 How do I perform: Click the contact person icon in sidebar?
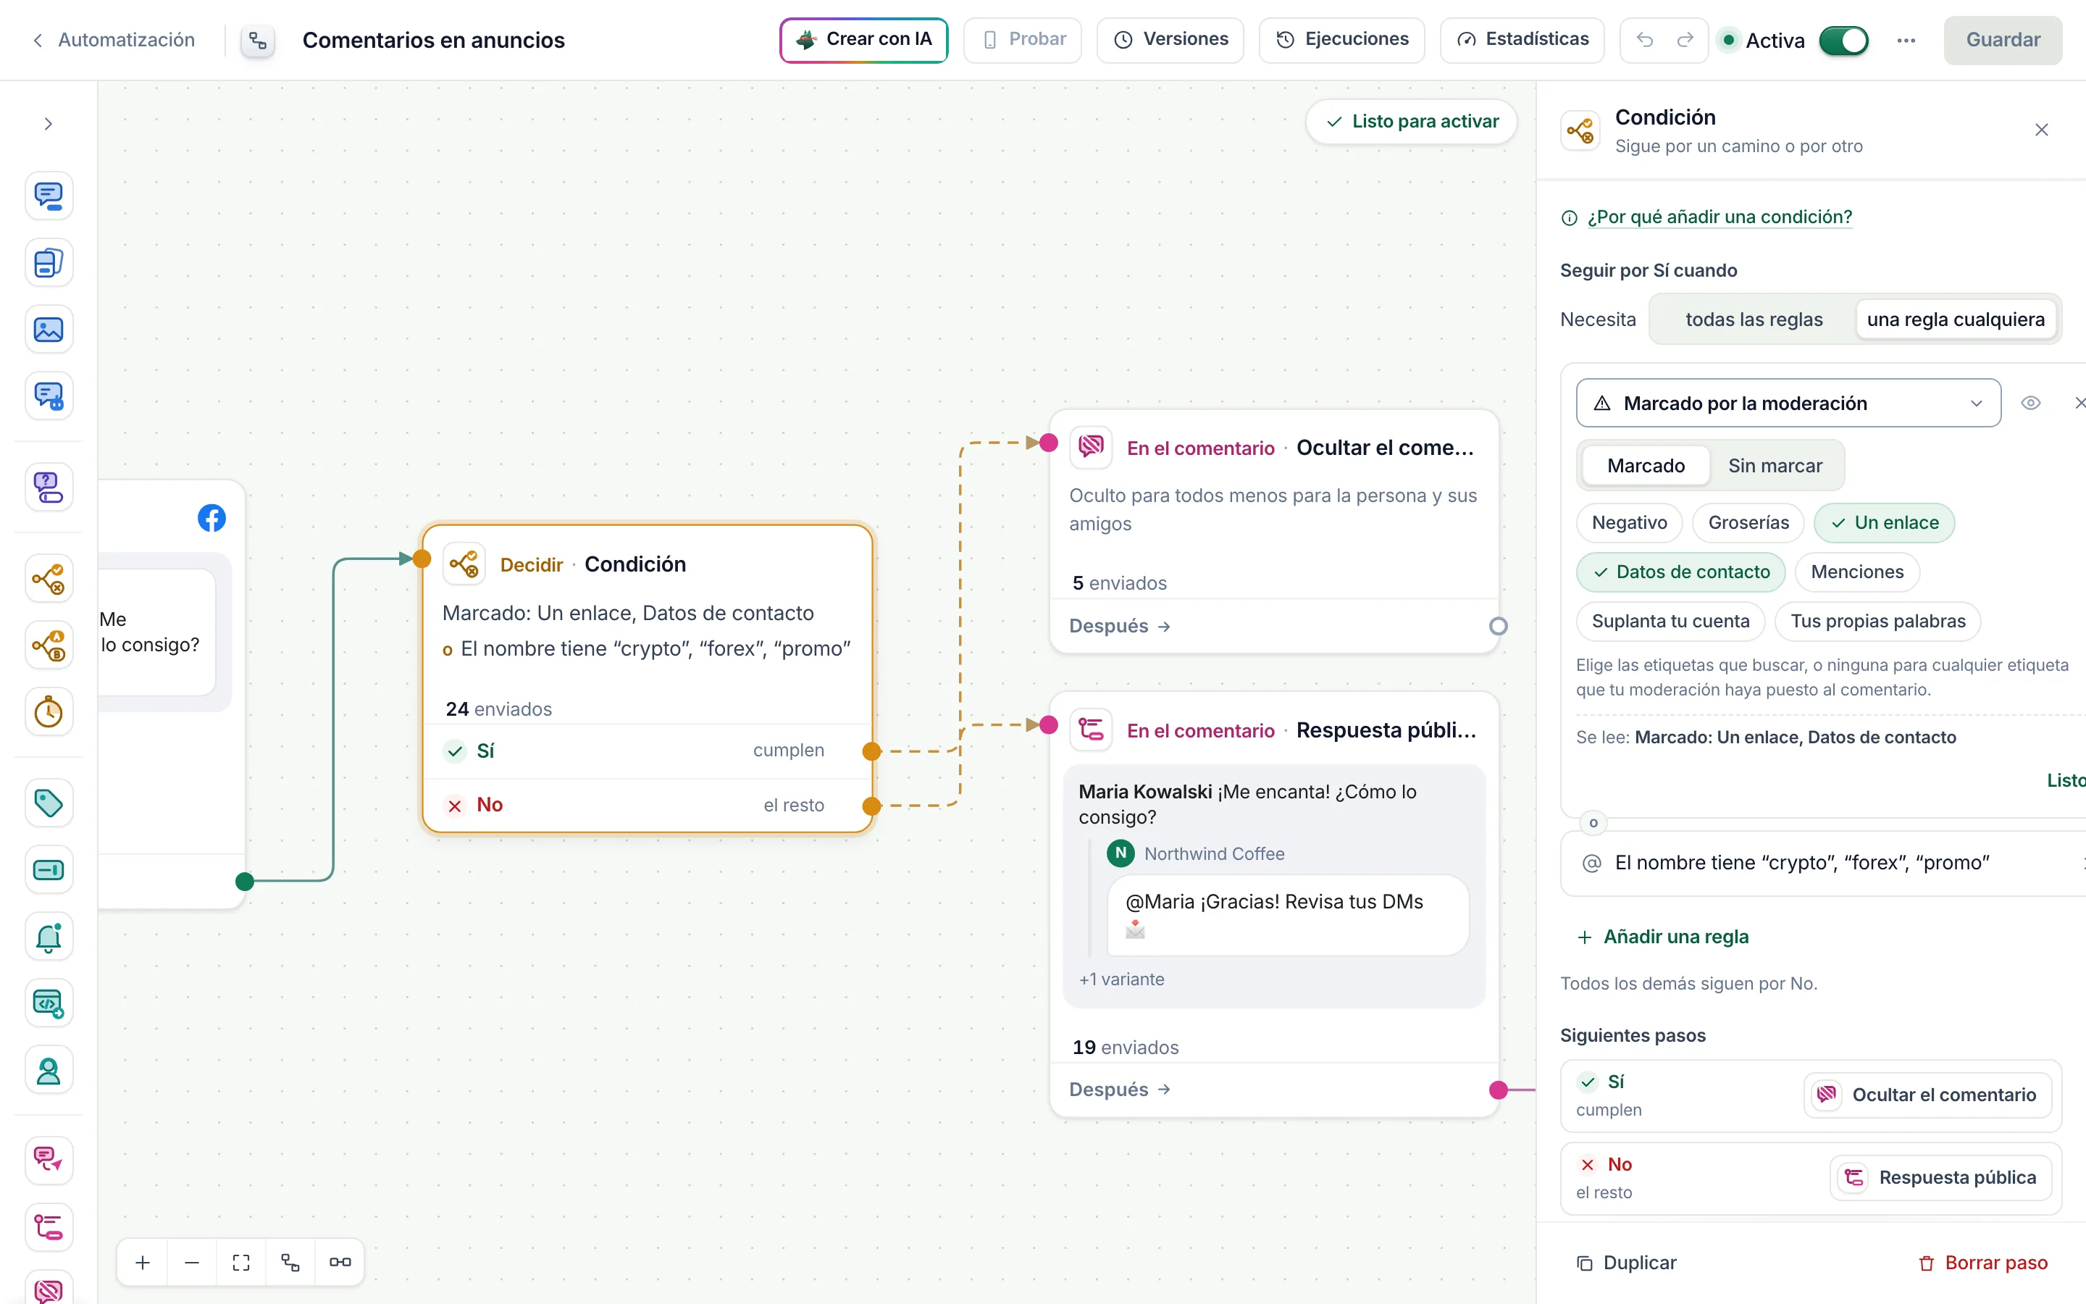(49, 1070)
